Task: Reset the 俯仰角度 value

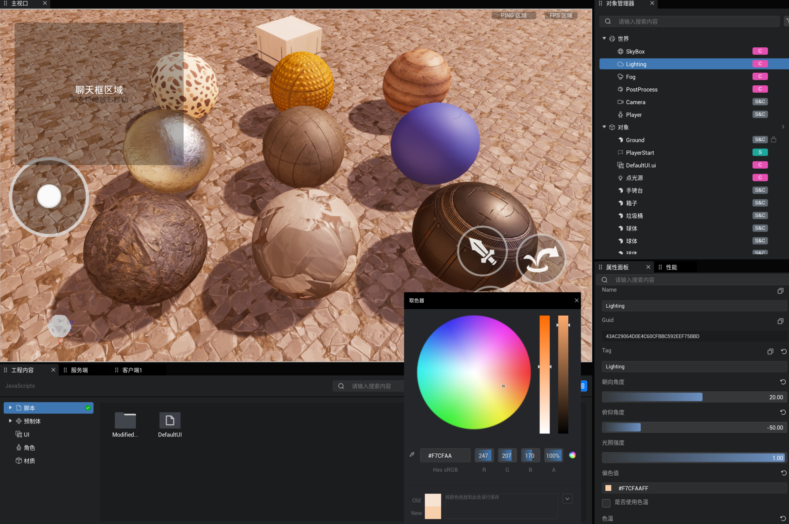Action: point(783,413)
